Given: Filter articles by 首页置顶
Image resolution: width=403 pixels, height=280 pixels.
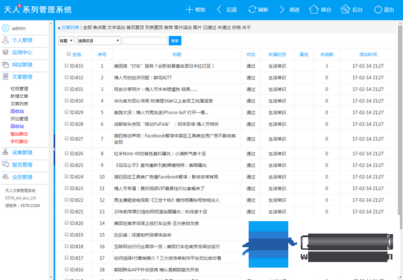Looking at the screenshot, I should click(x=135, y=27).
